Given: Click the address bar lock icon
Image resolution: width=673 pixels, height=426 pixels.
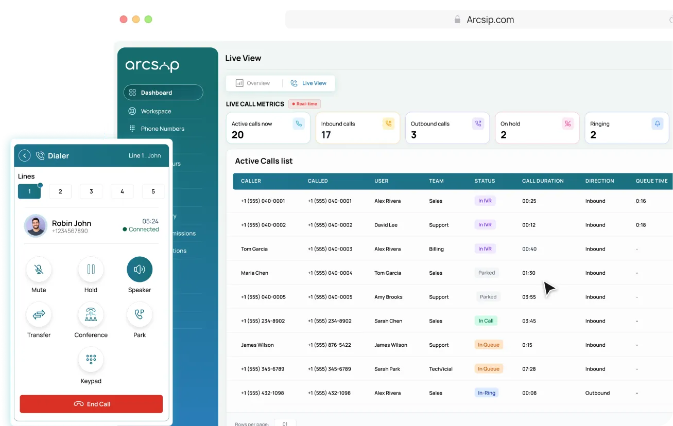Looking at the screenshot, I should [457, 20].
